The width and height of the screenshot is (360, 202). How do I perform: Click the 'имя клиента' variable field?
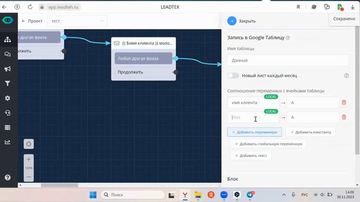point(253,103)
